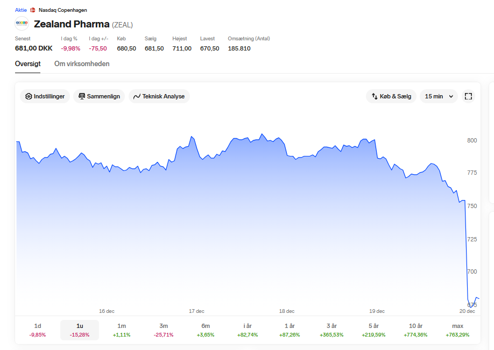The image size is (494, 350).
Task: Click the Zealand Pharma heading
Action: [72, 24]
